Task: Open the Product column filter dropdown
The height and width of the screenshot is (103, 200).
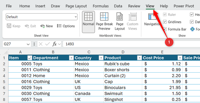Action: click(139, 58)
